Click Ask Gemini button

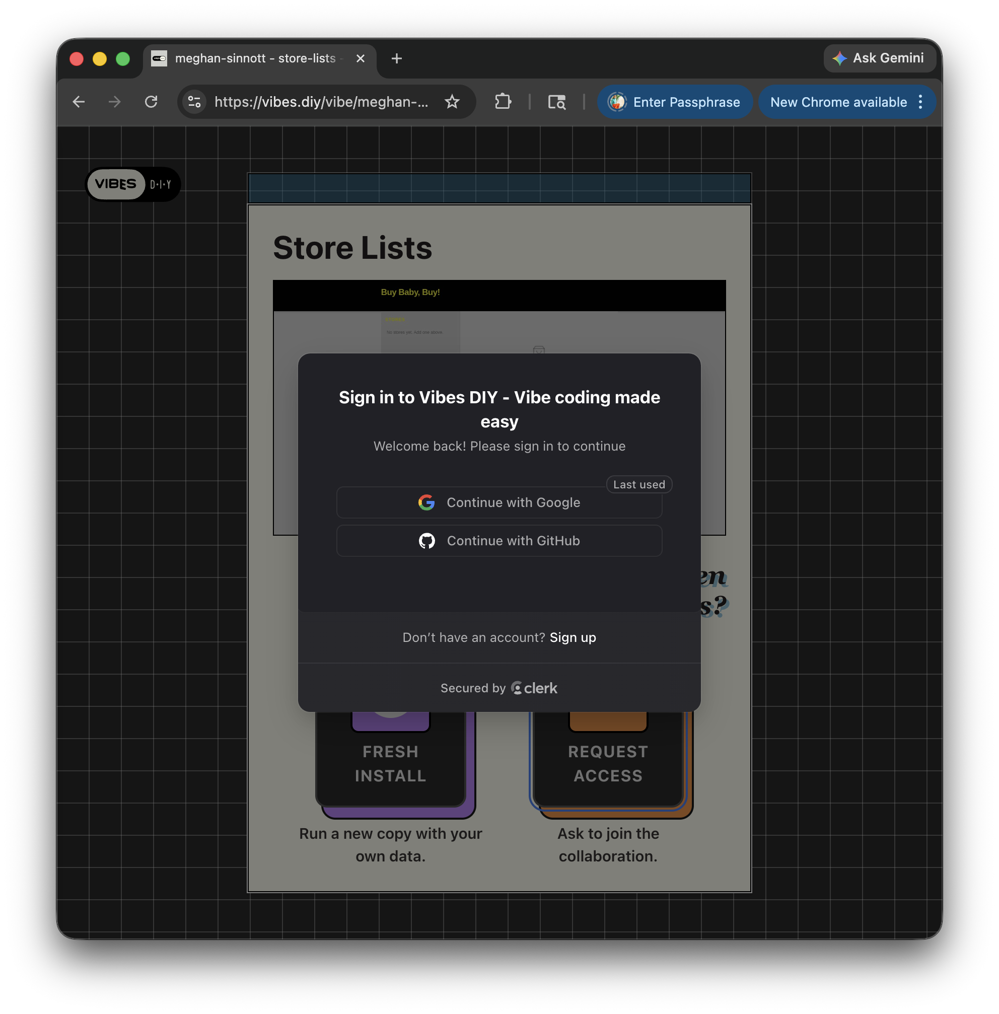pyautogui.click(x=879, y=58)
